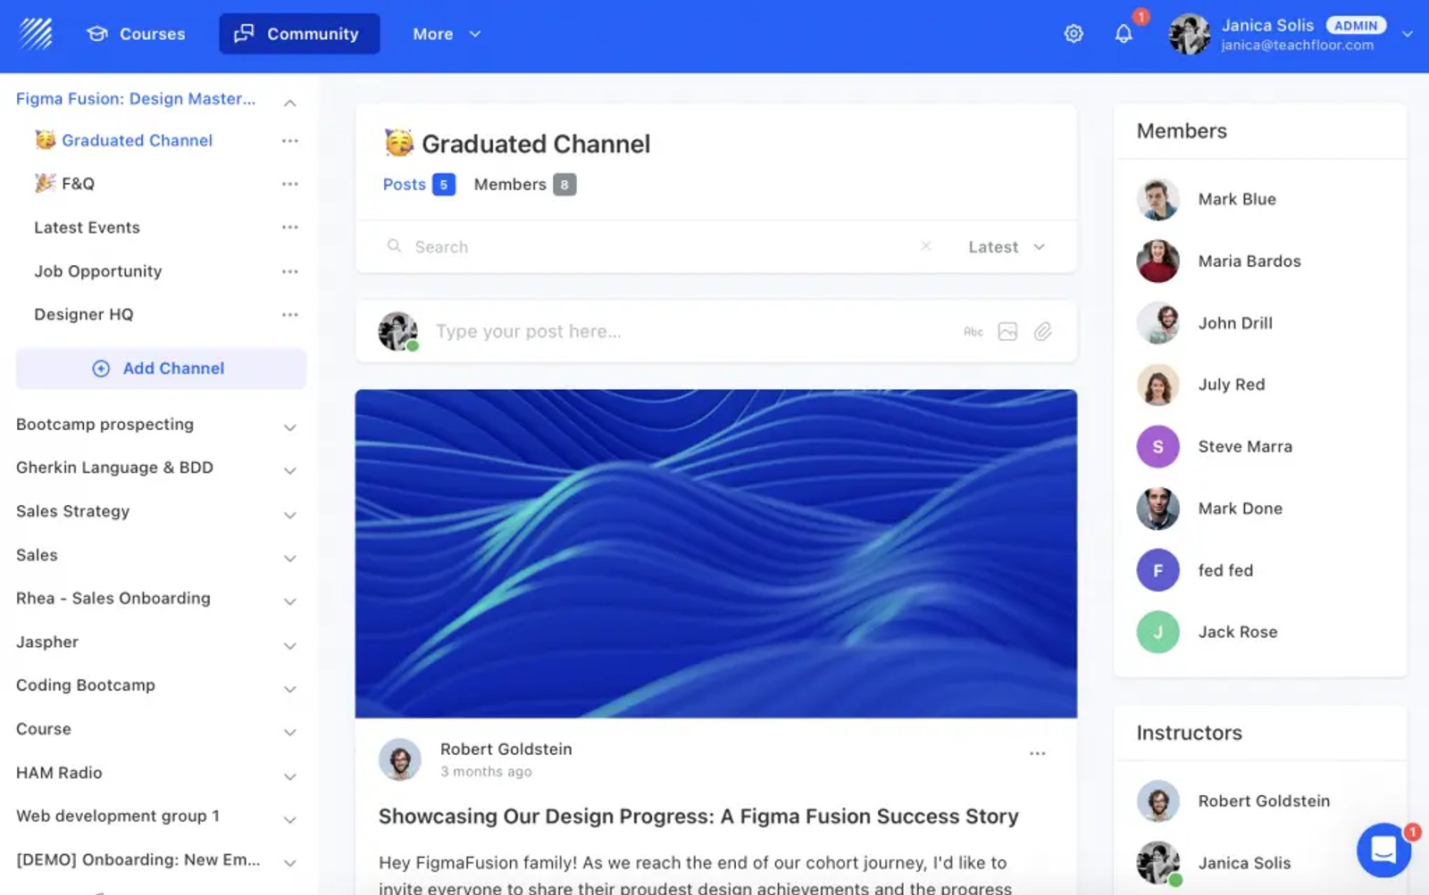Open the Designer HQ channel
The width and height of the screenshot is (1429, 895).
point(84,314)
